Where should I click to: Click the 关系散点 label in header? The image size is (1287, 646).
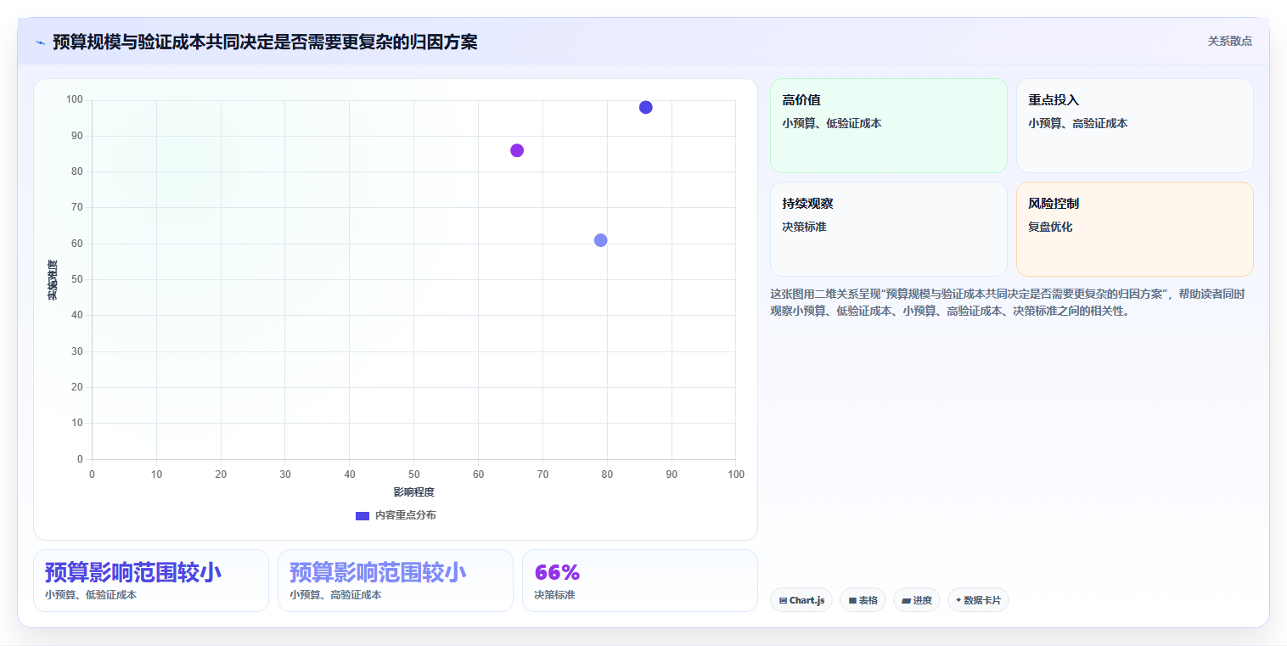1229,41
